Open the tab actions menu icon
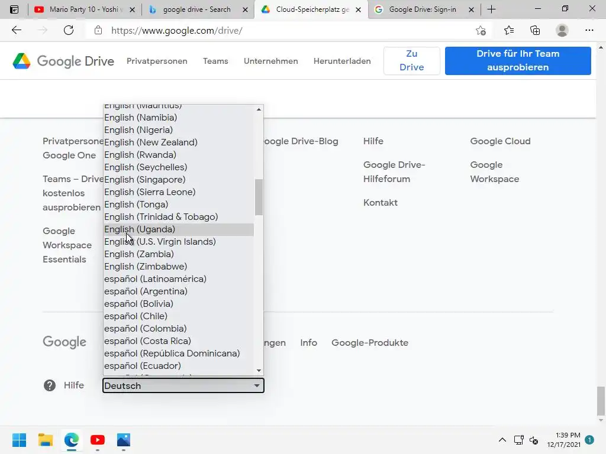 pyautogui.click(x=14, y=9)
